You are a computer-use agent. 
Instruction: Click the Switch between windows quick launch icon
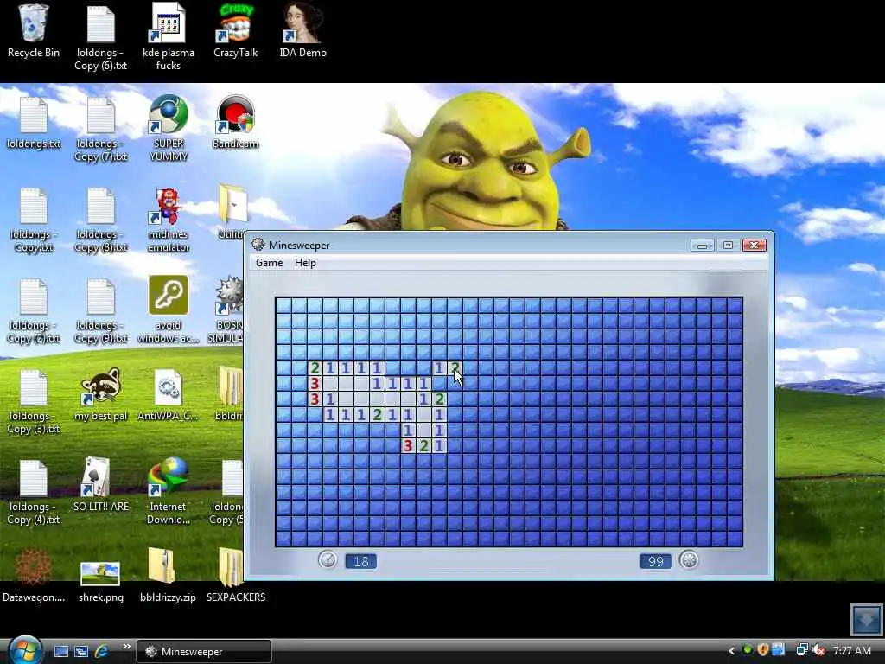click(81, 651)
